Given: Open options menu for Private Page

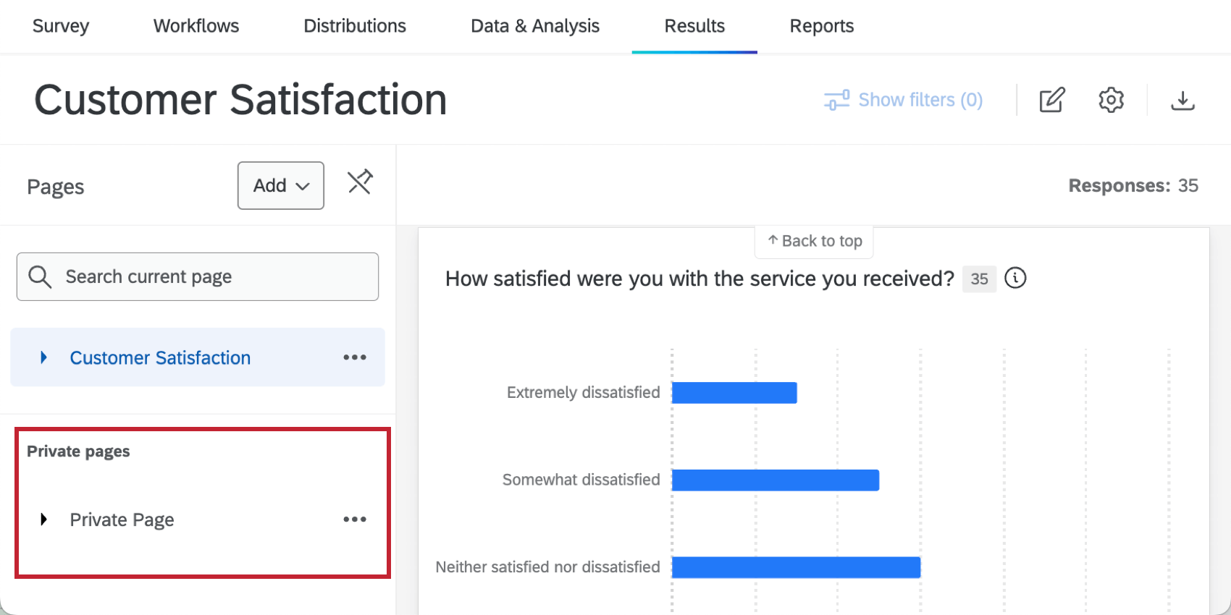Looking at the screenshot, I should pyautogui.click(x=354, y=519).
